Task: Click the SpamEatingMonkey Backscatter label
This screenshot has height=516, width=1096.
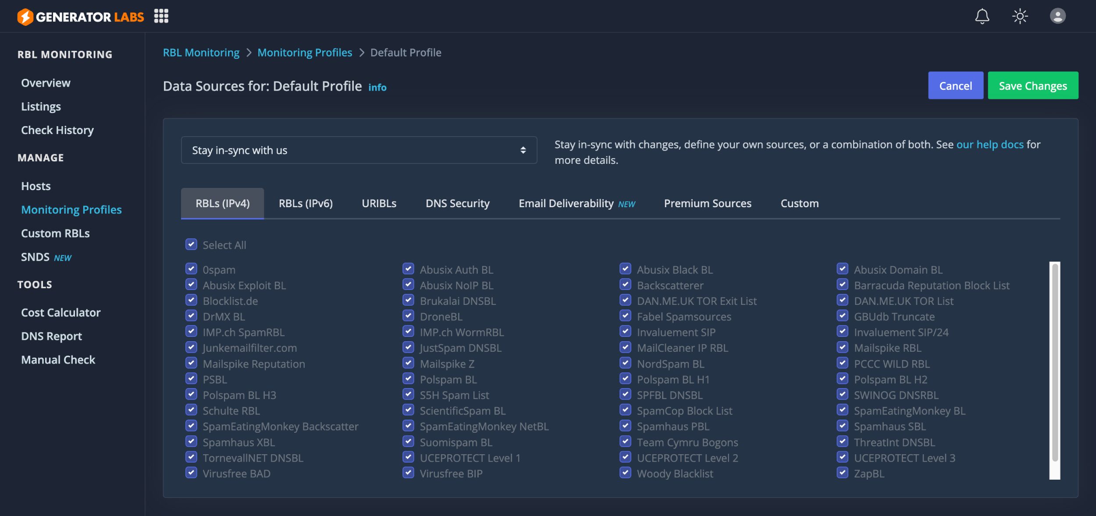Action: coord(281,426)
